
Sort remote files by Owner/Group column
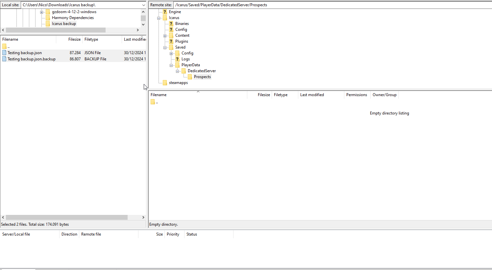click(384, 95)
